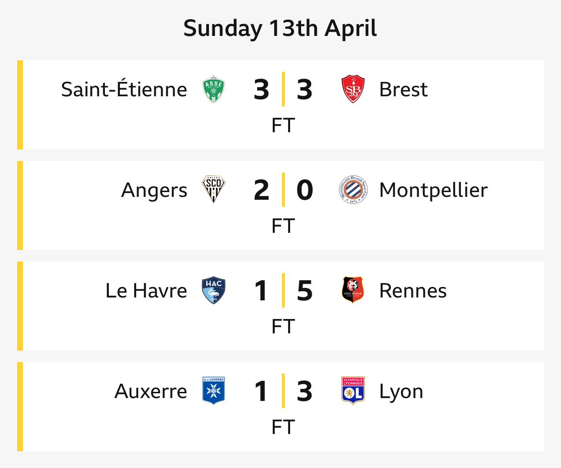Click the Rennes club crest
Screen dimensions: 561x468
353,290
